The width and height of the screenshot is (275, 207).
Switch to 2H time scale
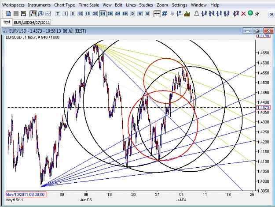[x=110, y=14]
